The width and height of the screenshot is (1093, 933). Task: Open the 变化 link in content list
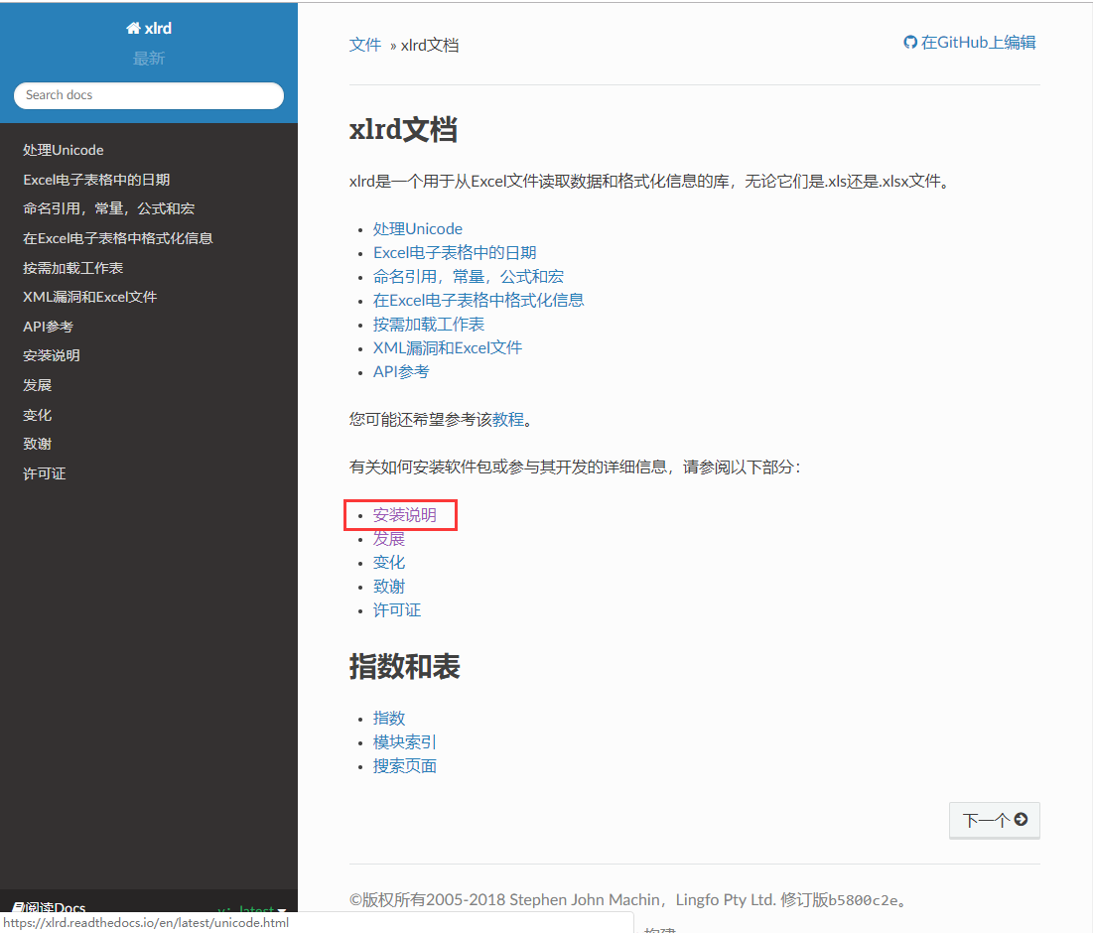click(389, 563)
